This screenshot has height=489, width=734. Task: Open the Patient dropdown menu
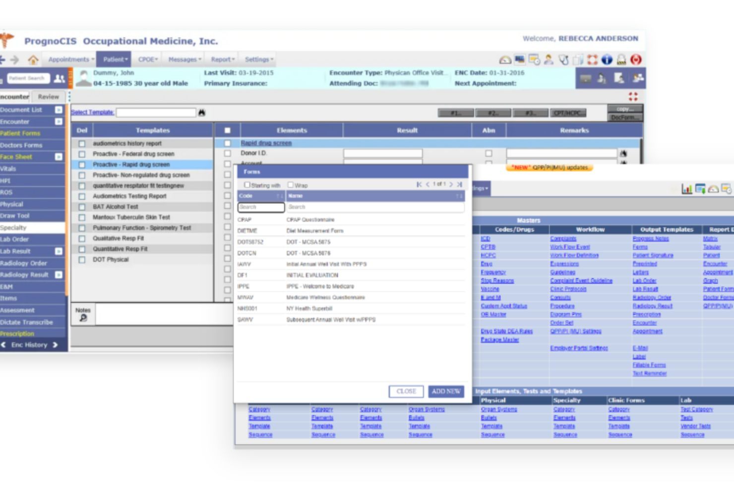114,59
